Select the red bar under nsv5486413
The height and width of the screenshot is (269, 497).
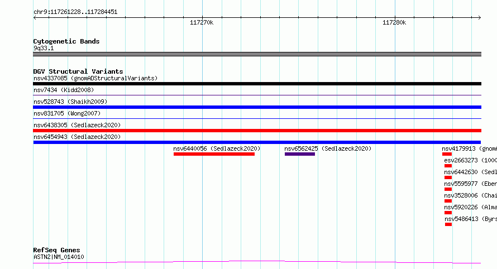pyautogui.click(x=448, y=225)
